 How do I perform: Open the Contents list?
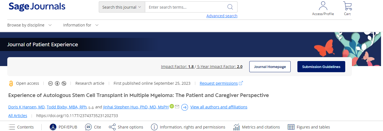tap(21, 127)
